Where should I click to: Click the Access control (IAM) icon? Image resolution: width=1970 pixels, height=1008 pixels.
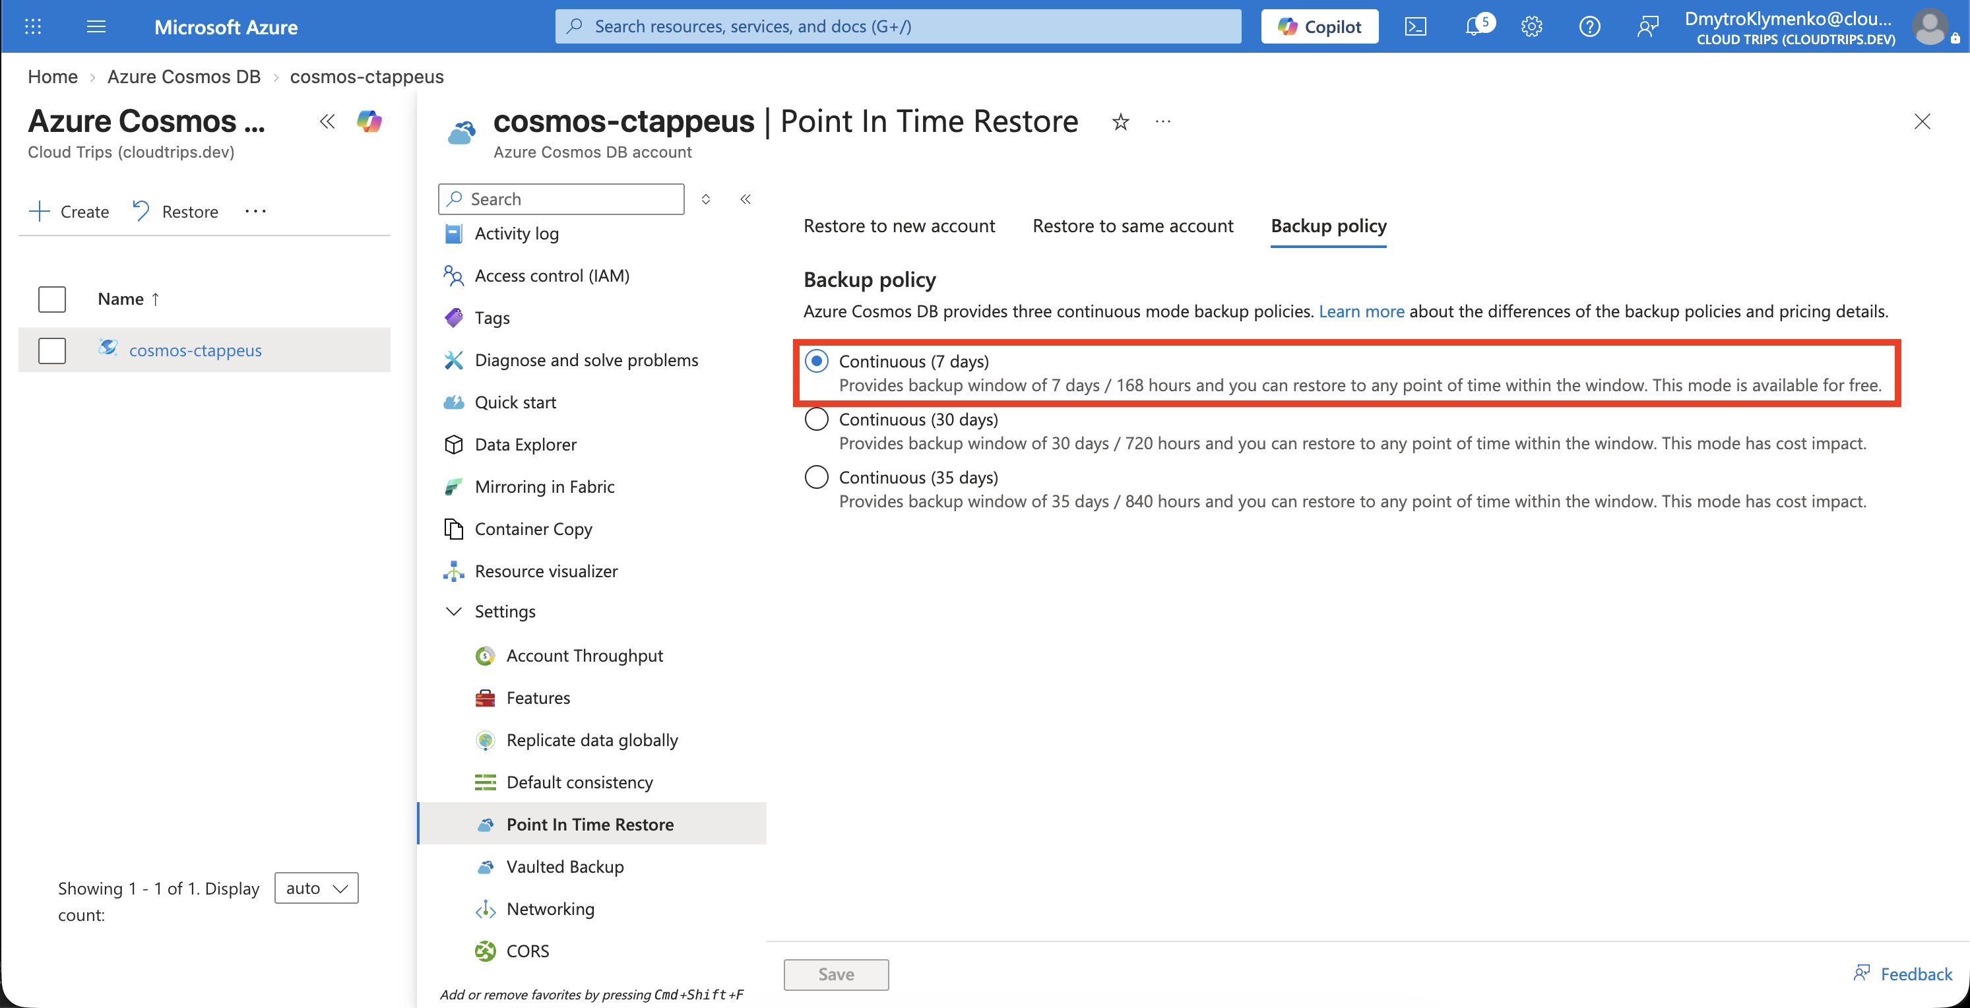tap(453, 275)
